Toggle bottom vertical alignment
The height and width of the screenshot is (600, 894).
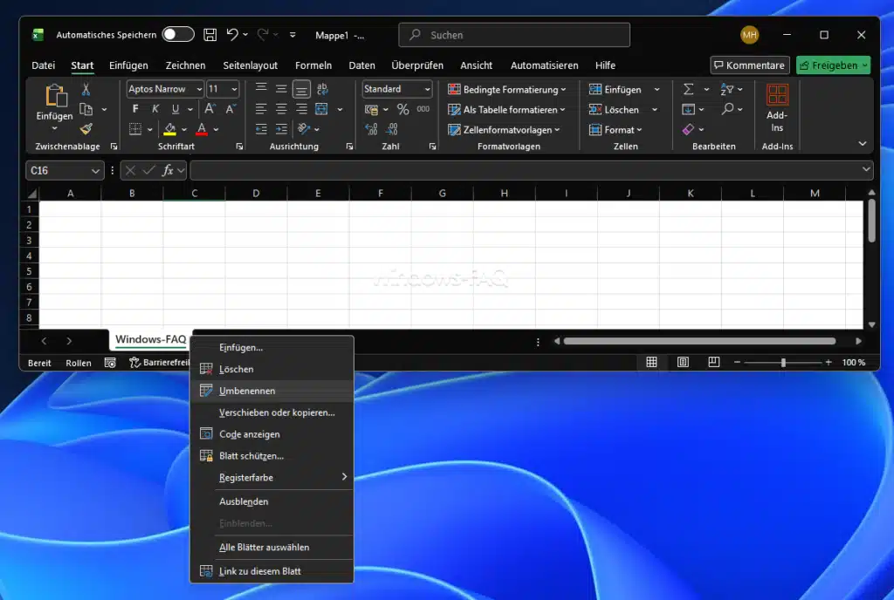coord(301,89)
